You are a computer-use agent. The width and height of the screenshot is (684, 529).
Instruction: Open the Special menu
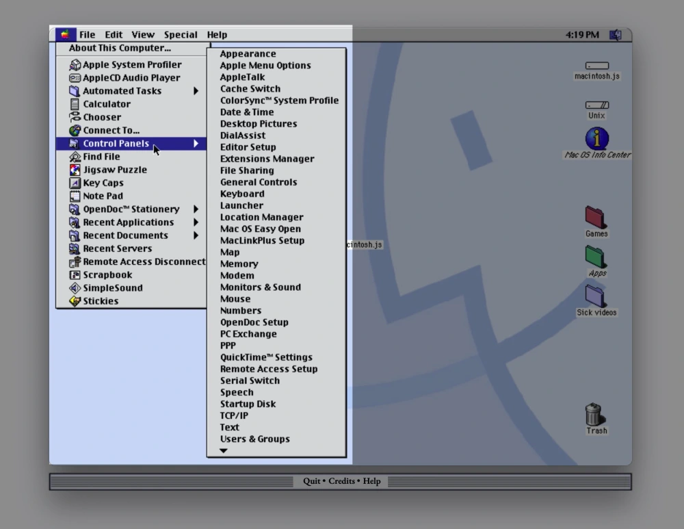(181, 34)
